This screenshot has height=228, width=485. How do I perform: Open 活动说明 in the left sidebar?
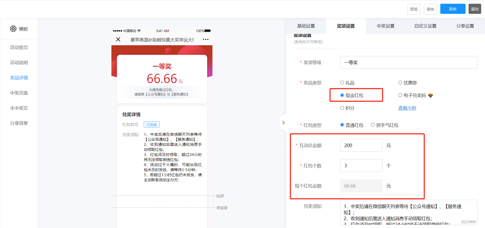(19, 63)
